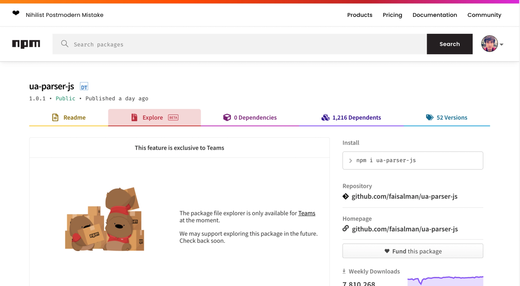Click the Homepage section label
Image resolution: width=520 pixels, height=286 pixels.
click(x=357, y=219)
